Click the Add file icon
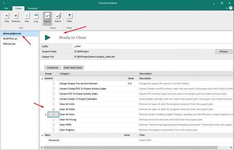The height and width of the screenshot is (150, 234). pyautogui.click(x=7, y=16)
